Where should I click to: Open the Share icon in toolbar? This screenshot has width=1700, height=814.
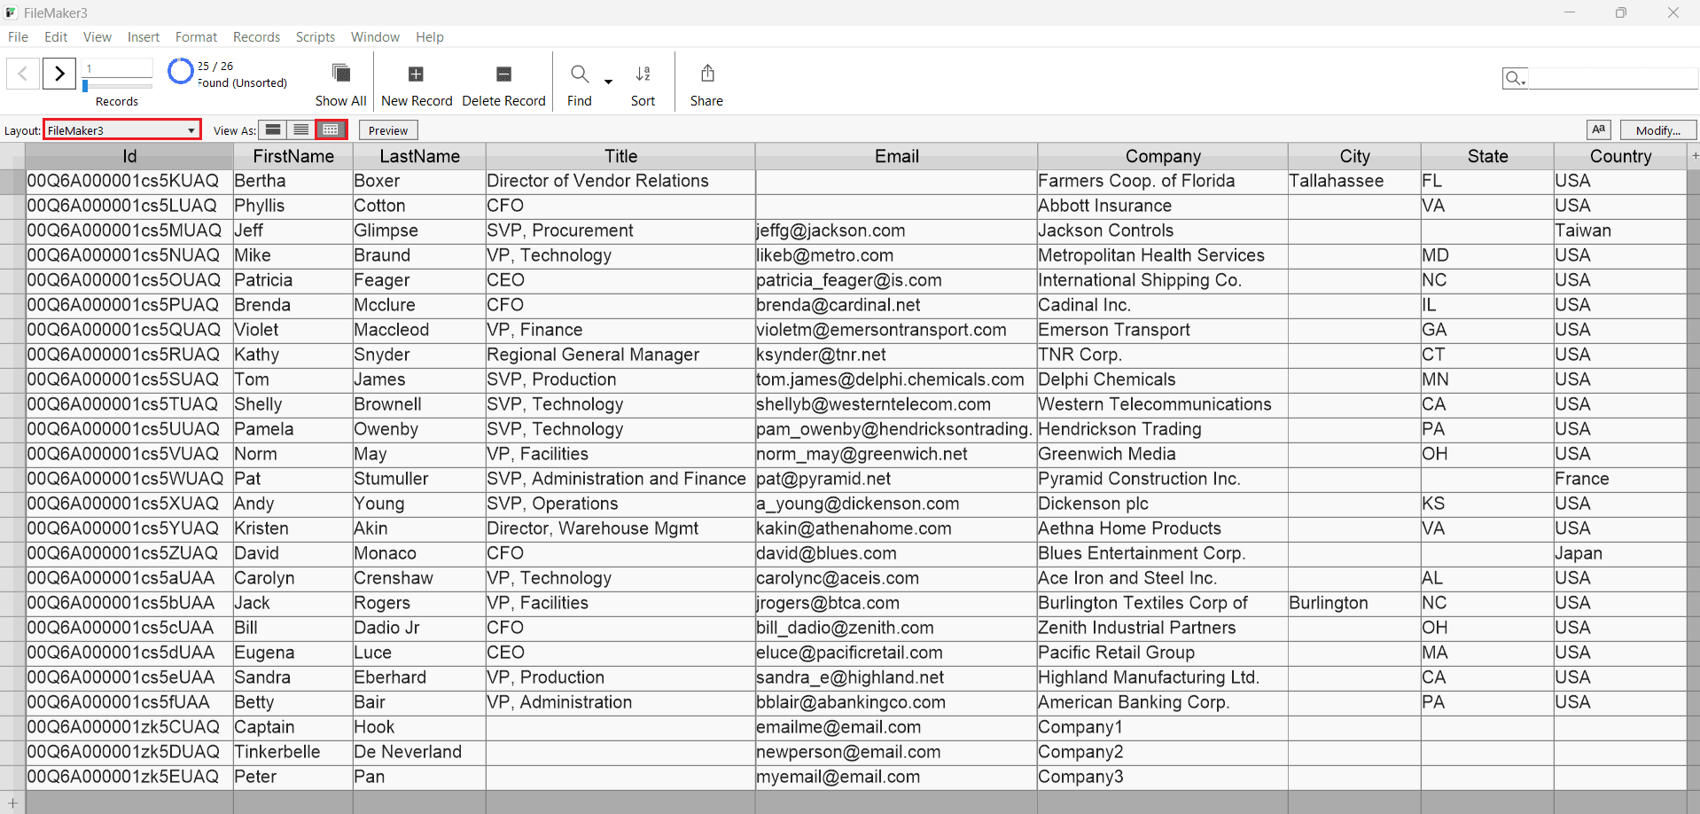(706, 74)
